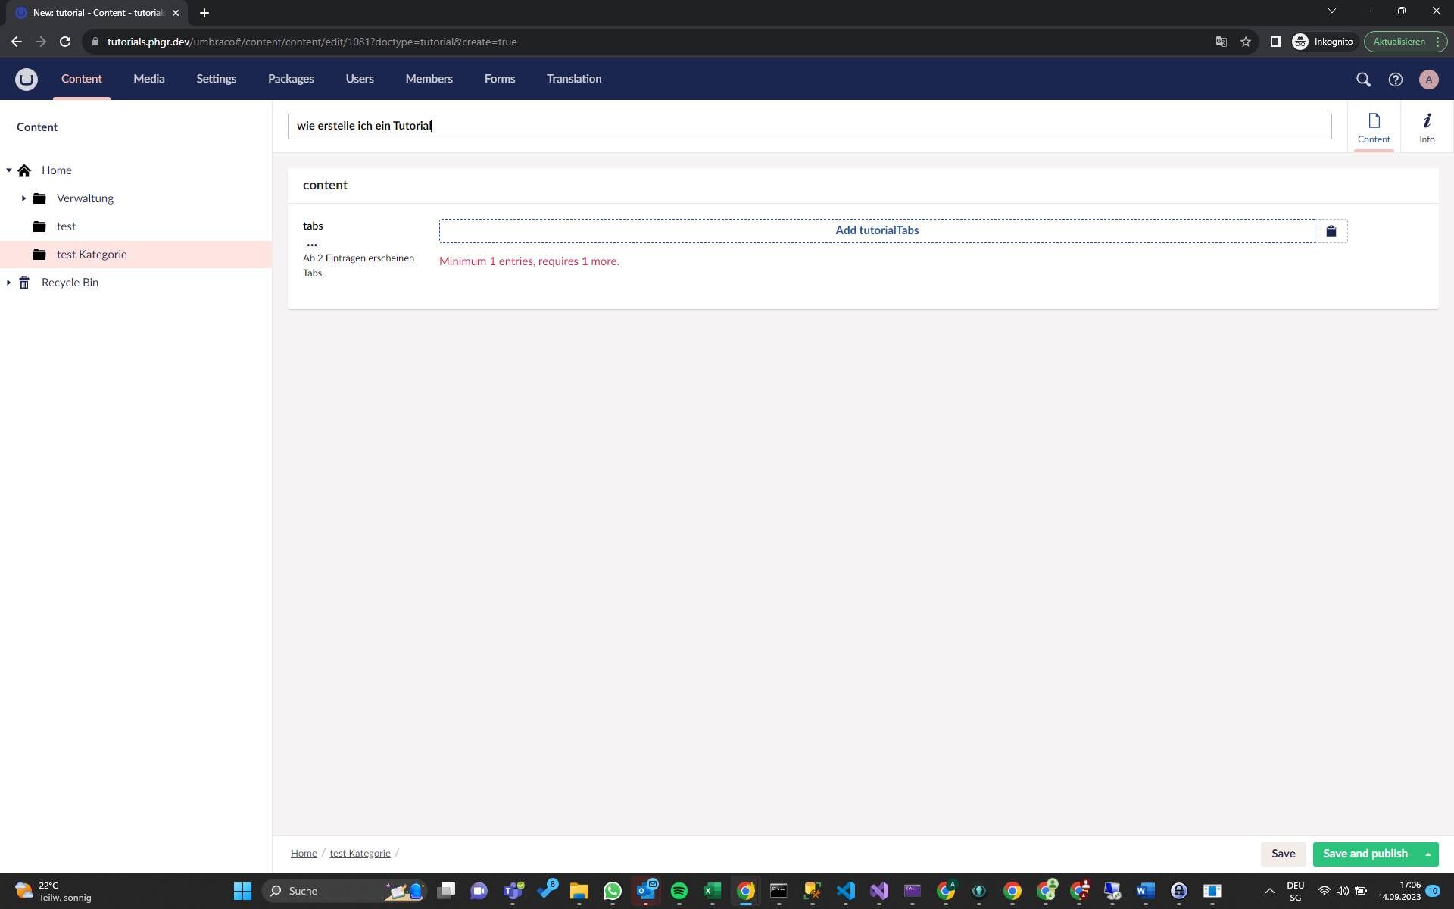Image resolution: width=1454 pixels, height=909 pixels.
Task: Click the clipboard paste icon beside Add tutorialTabs
Action: click(1331, 231)
